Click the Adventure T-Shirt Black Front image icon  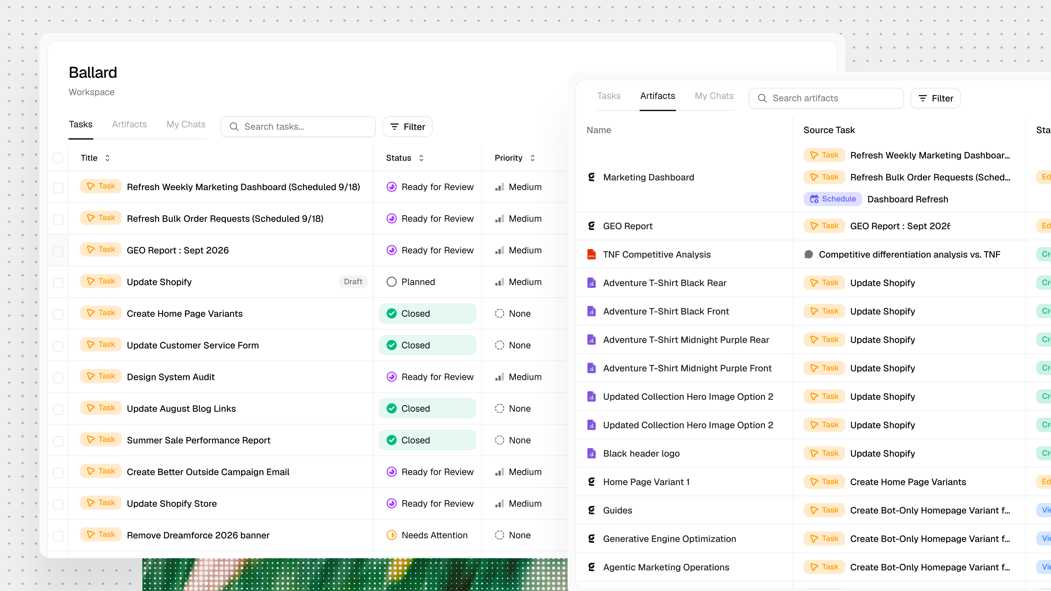point(591,311)
